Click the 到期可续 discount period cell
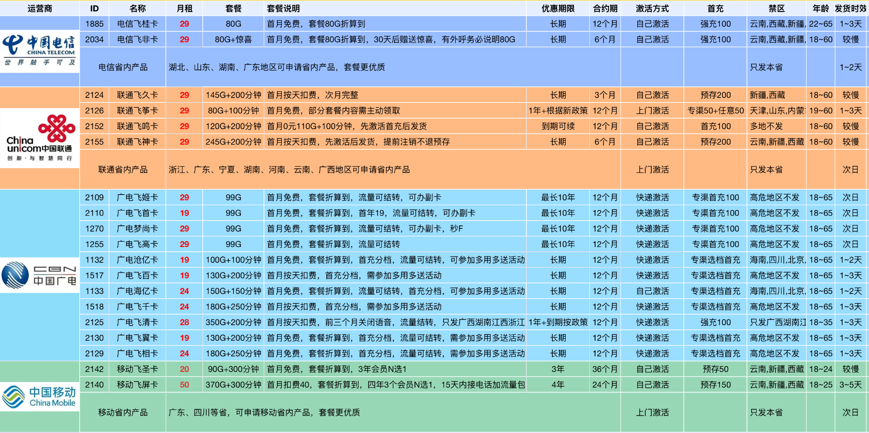Image resolution: width=869 pixels, height=433 pixels. point(558,126)
